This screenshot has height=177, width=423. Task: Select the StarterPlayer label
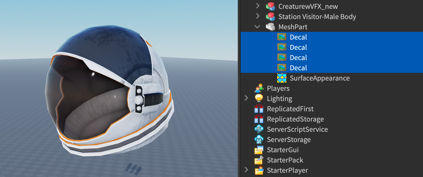point(287,170)
